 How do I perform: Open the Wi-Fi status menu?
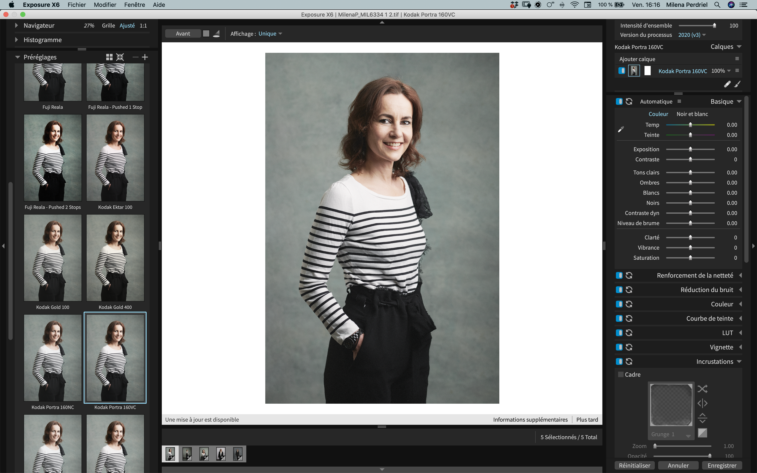(x=574, y=5)
